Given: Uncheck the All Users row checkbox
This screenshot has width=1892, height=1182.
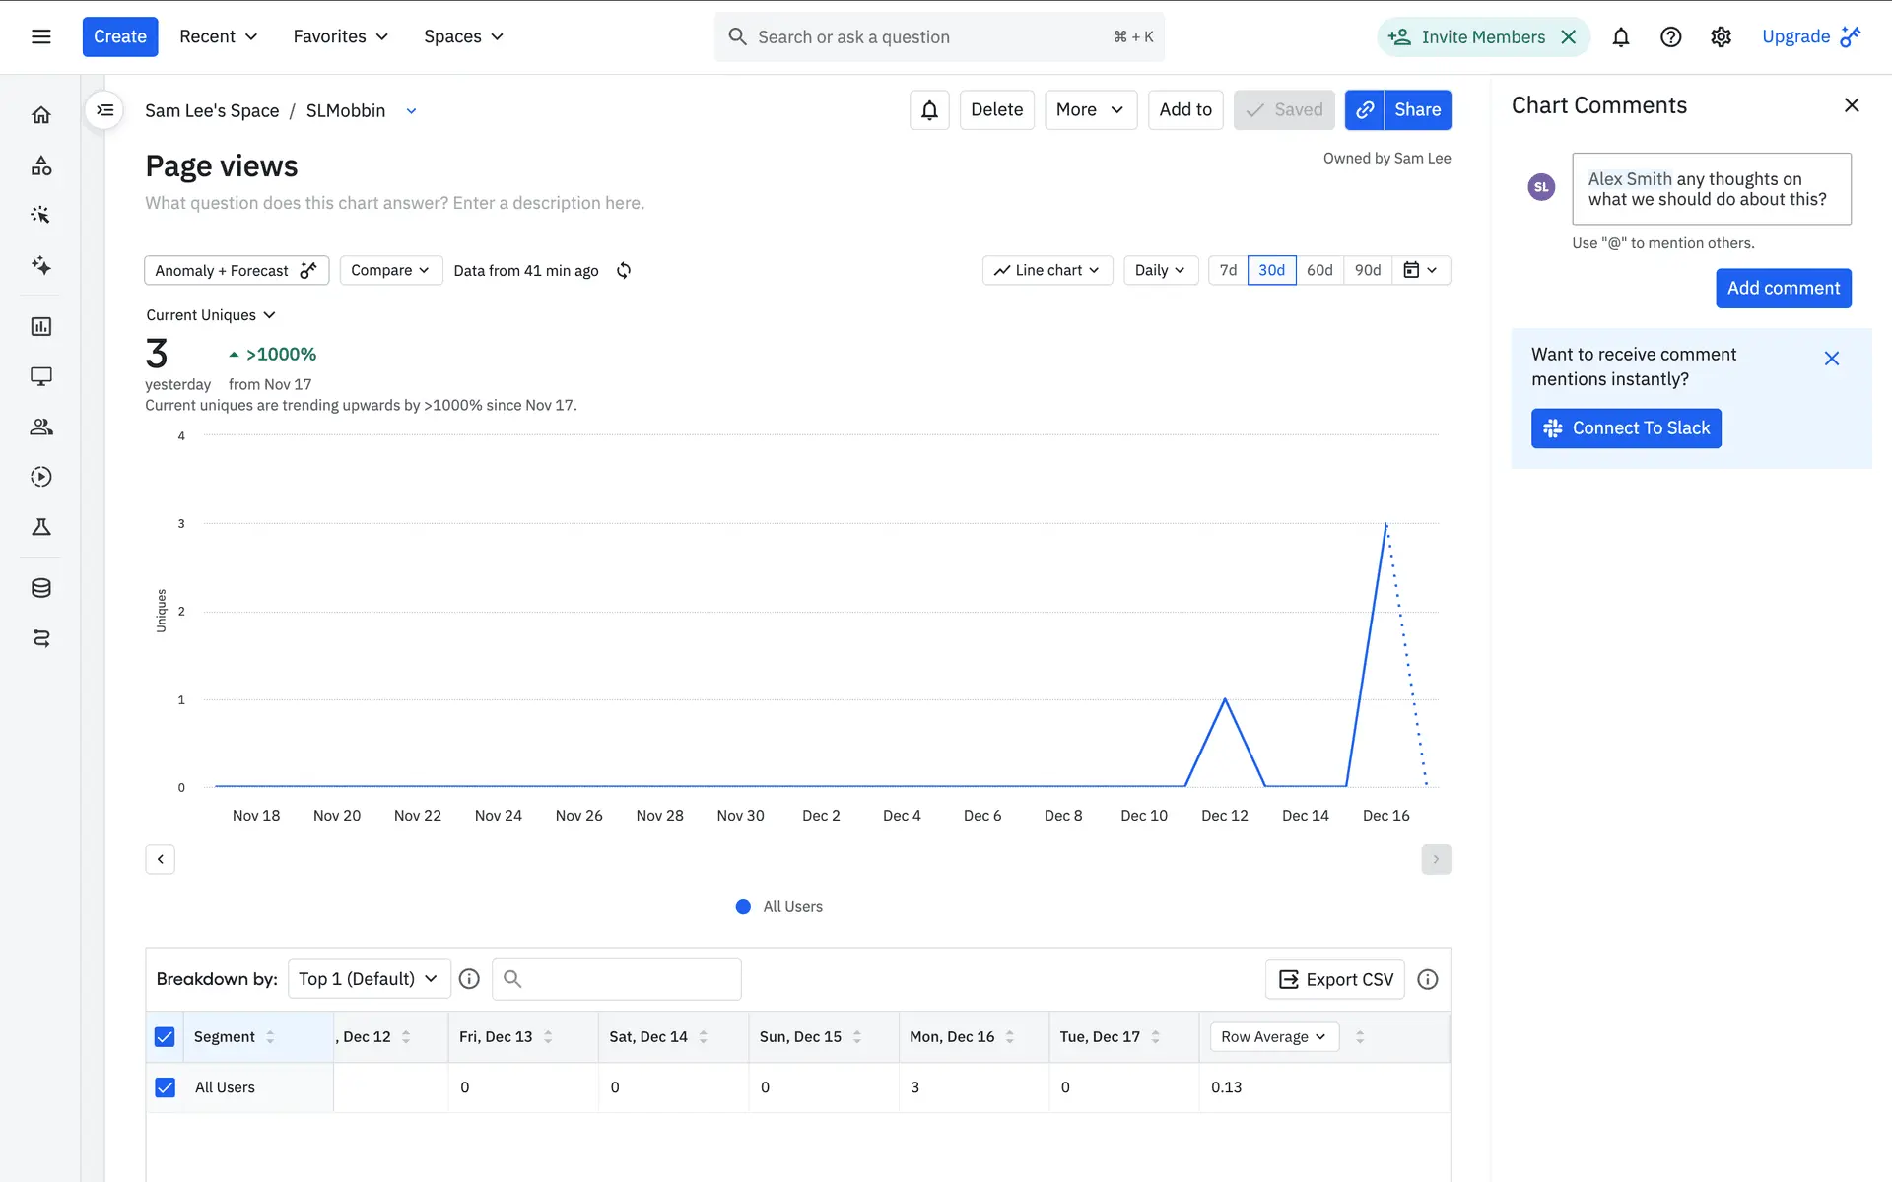Looking at the screenshot, I should pos(165,1087).
